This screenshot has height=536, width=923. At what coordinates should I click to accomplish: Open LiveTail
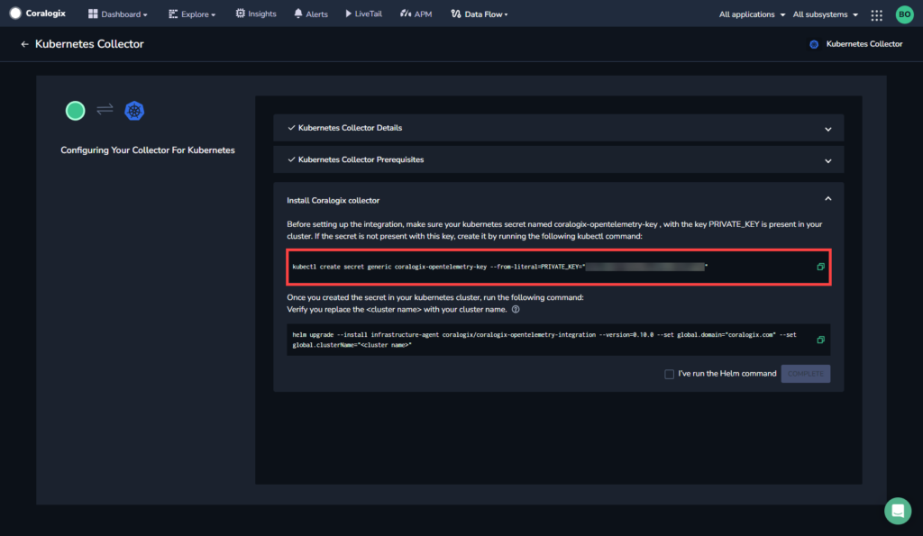pos(364,14)
